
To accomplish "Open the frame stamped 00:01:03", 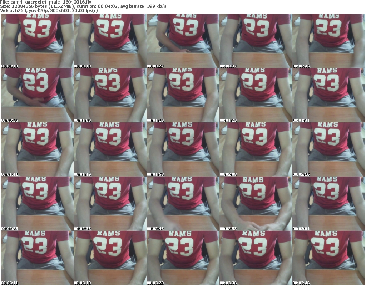I will click(x=110, y=95).
